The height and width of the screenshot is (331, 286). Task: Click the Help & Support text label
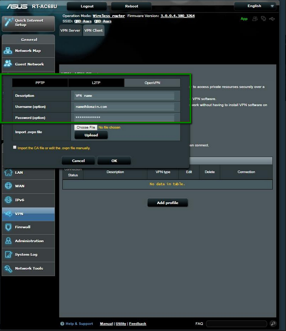79,323
